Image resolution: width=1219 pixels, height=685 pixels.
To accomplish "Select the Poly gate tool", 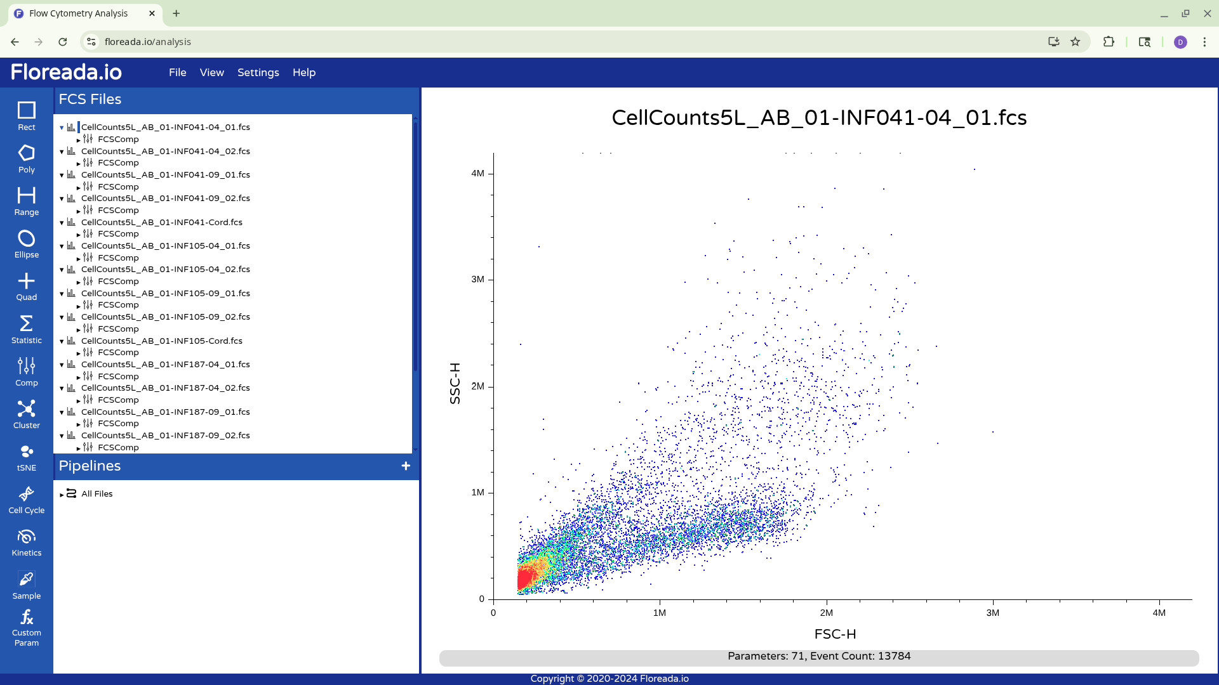I will (26, 158).
